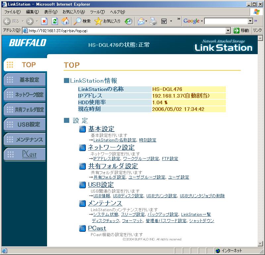265x255 pixels.
Task: Open the シャットダウン link
Action: pyautogui.click(x=202, y=221)
